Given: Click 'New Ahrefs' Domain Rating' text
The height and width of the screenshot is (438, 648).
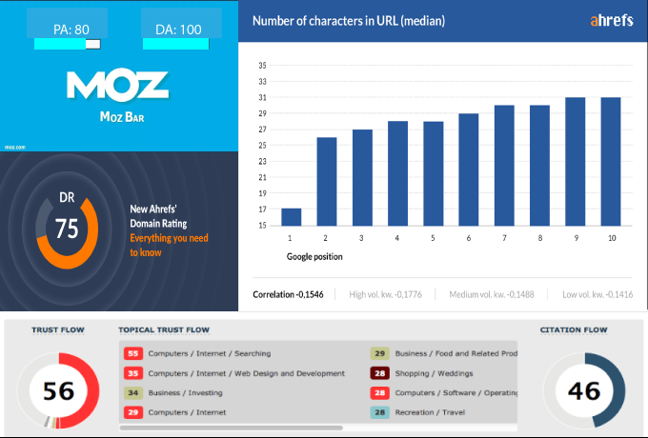Looking at the screenshot, I should (x=158, y=216).
